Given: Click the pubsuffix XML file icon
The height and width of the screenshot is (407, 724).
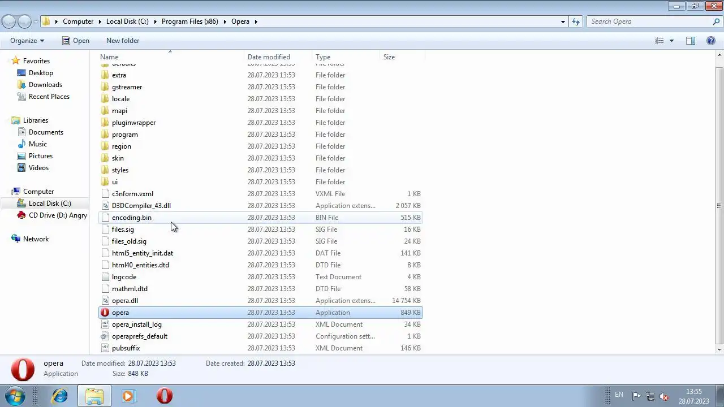Looking at the screenshot, I should coord(105,348).
